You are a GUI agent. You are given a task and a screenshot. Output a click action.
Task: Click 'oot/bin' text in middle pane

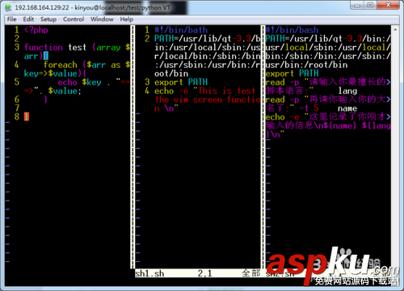pyautogui.click(x=171, y=74)
